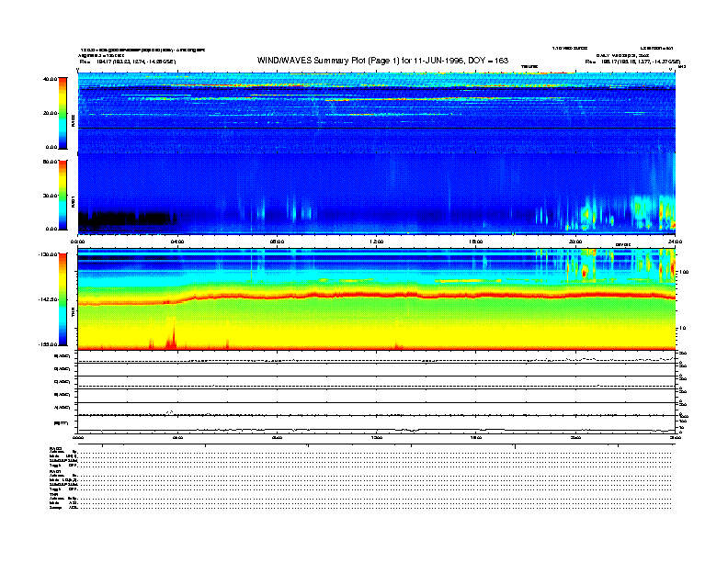This screenshot has width=728, height=562.
Task: Click the 08:00 time label under RAD1 spectrogram
Action: pos(277,242)
